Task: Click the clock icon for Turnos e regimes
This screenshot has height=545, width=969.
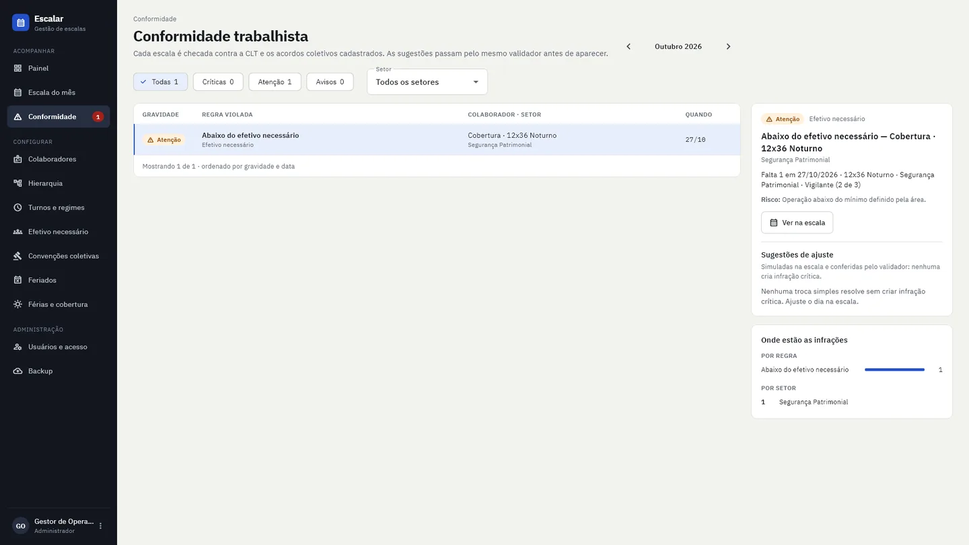Action: 17,207
